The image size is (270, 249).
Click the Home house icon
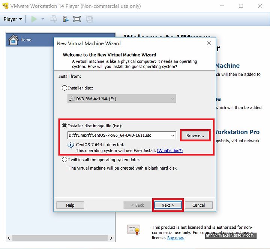point(13,40)
